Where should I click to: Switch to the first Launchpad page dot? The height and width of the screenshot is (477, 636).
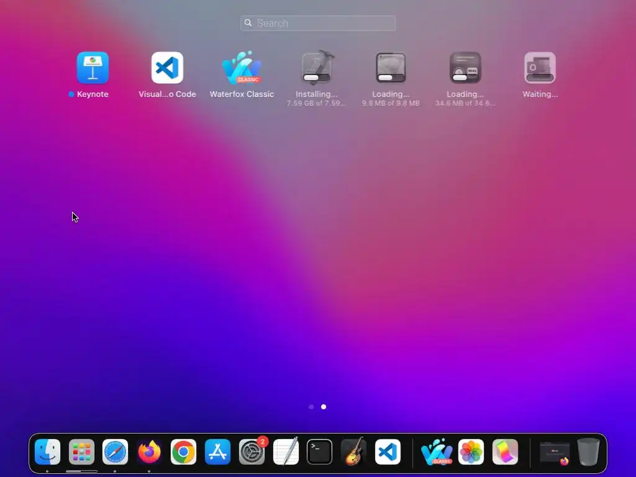click(311, 406)
